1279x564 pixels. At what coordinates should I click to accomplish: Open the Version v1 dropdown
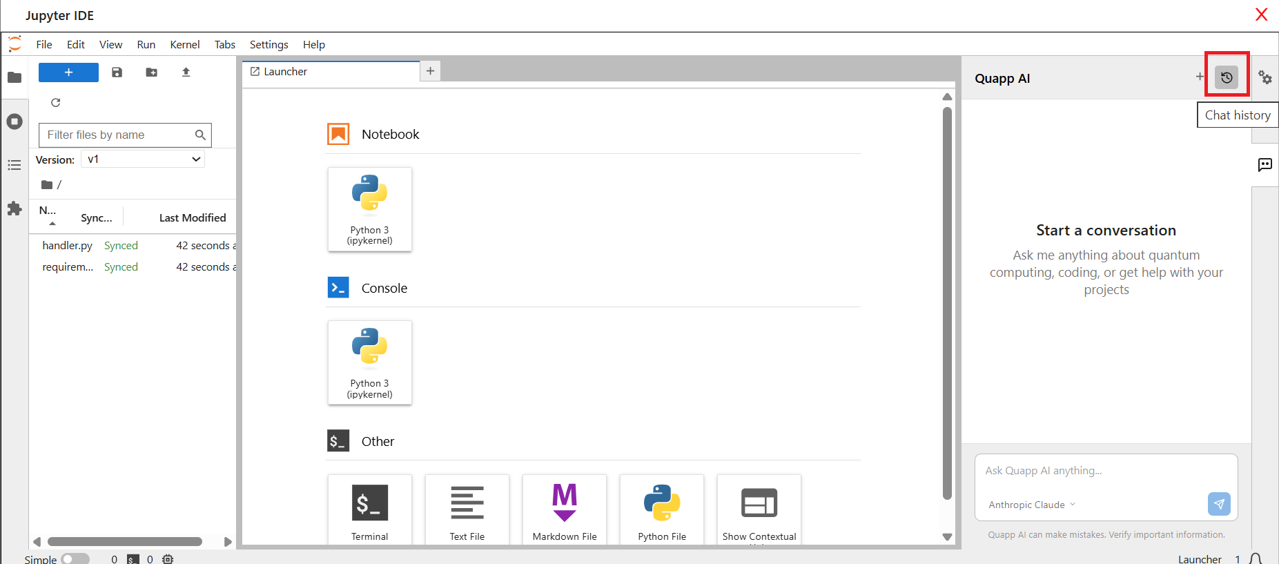143,159
